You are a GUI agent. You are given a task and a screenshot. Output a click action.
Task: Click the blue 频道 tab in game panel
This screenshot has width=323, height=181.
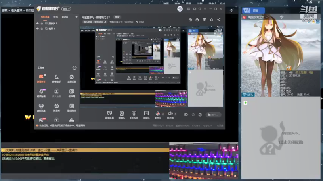coord(254,10)
